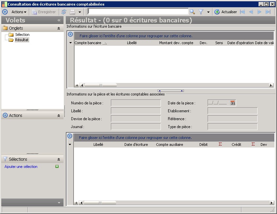Select the Résultat tree item
This screenshot has width=277, height=214.
pyautogui.click(x=22, y=40)
